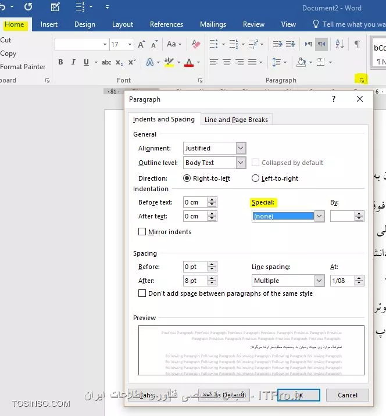The height and width of the screenshot is (416, 386).
Task: Select Right-to-left direction radio button
Action: coord(187,178)
